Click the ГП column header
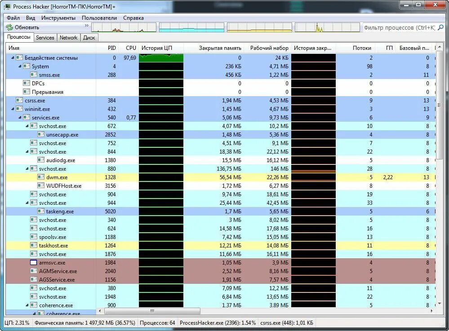 [x=386, y=48]
